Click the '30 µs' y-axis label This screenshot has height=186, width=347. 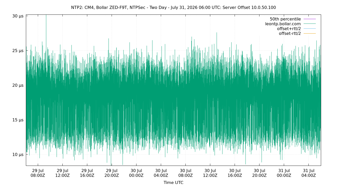coord(18,16)
